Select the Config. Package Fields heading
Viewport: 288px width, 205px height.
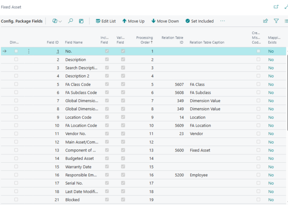[22, 21]
